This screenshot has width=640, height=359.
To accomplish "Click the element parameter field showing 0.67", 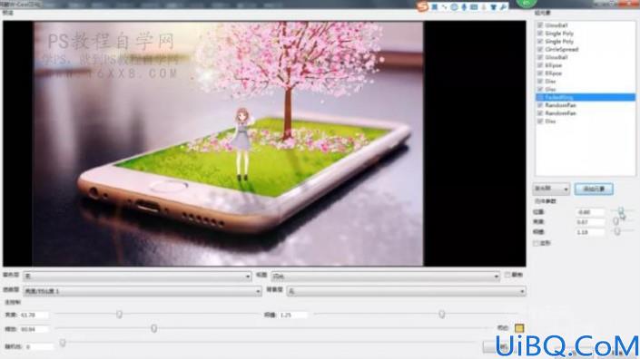I will point(589,222).
